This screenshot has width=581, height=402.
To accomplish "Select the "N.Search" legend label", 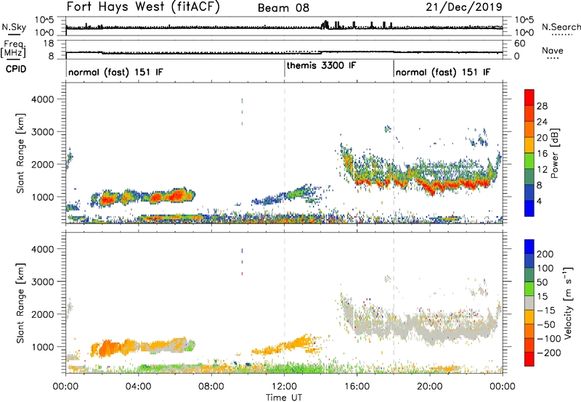I will coord(561,27).
